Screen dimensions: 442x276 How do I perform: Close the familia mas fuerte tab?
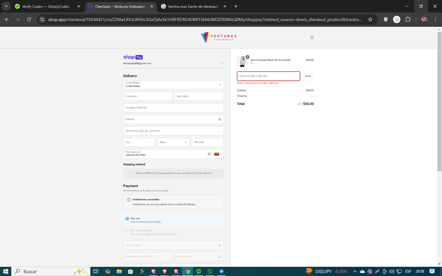(x=225, y=6)
